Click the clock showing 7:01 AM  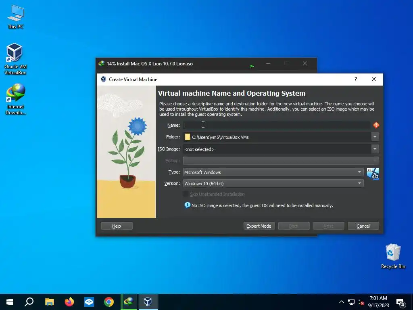[x=378, y=298]
